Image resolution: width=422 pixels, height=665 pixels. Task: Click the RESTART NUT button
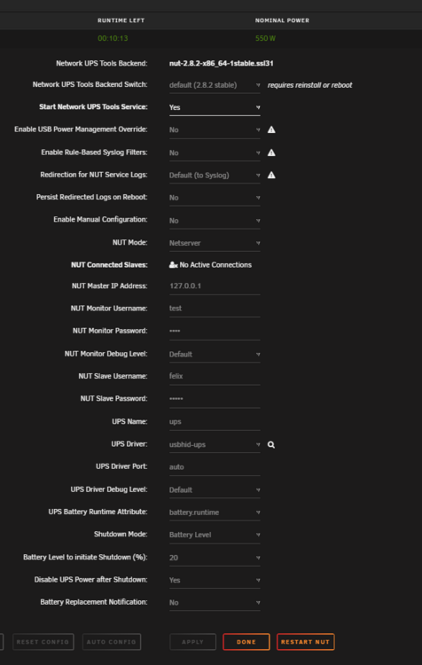[305, 642]
